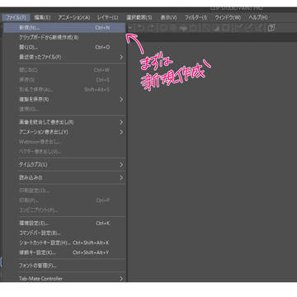This screenshot has height=297, width=297.
Task: Expand 最近使ったファイル submenu
Action: pos(64,57)
